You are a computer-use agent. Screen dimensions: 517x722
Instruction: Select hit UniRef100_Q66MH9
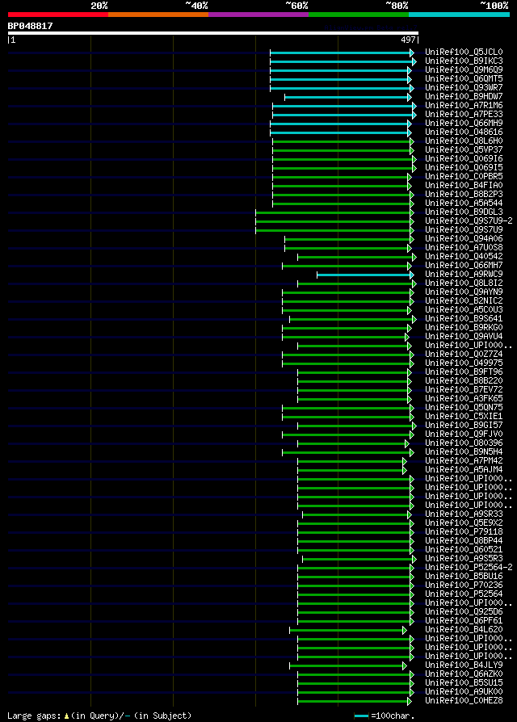click(464, 123)
